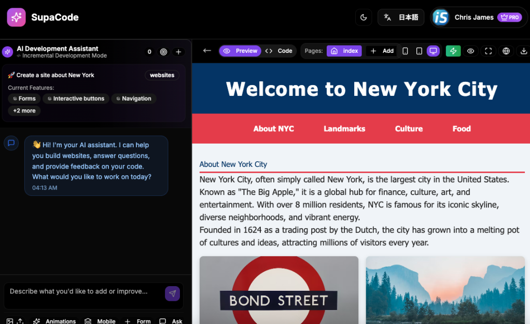
Task: Toggle the eye visibility icon in toolbar
Action: tap(470, 51)
